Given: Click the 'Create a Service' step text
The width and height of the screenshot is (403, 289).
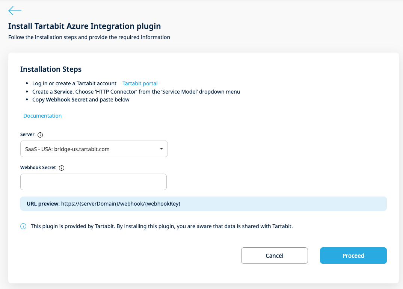Looking at the screenshot, I should coord(136,92).
